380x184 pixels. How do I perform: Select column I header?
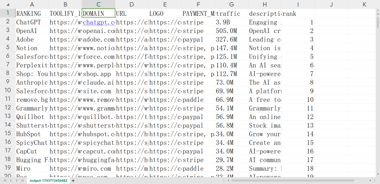298,4
